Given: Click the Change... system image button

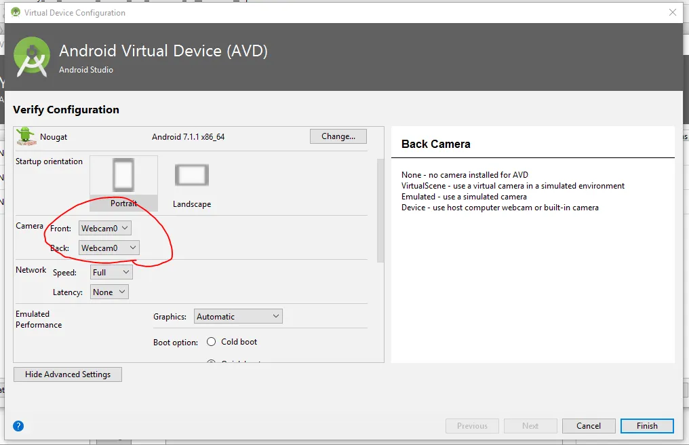Looking at the screenshot, I should tap(338, 136).
